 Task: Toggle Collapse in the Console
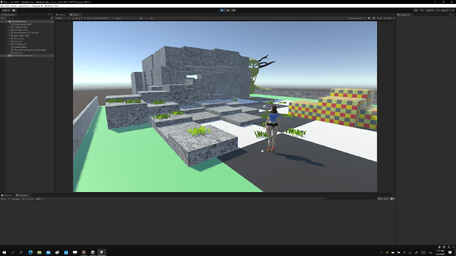(15, 199)
